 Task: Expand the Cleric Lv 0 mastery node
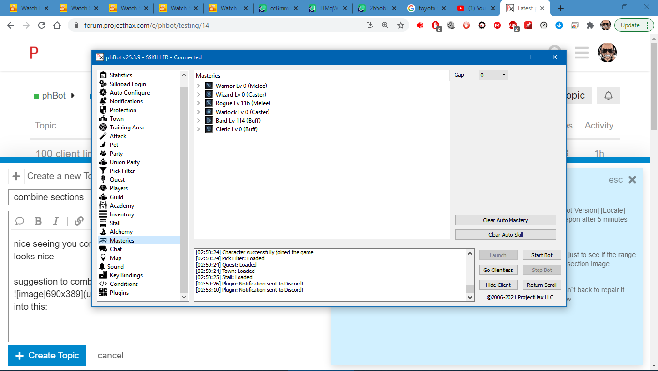[x=199, y=129]
